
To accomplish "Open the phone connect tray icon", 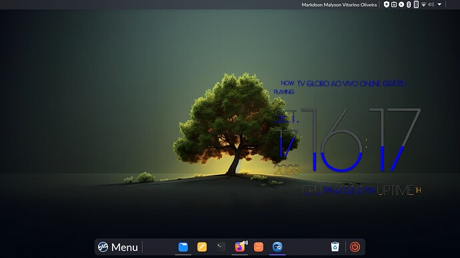I will point(416,5).
